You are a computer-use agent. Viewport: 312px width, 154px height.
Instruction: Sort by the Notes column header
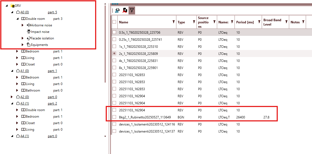tap(295, 22)
